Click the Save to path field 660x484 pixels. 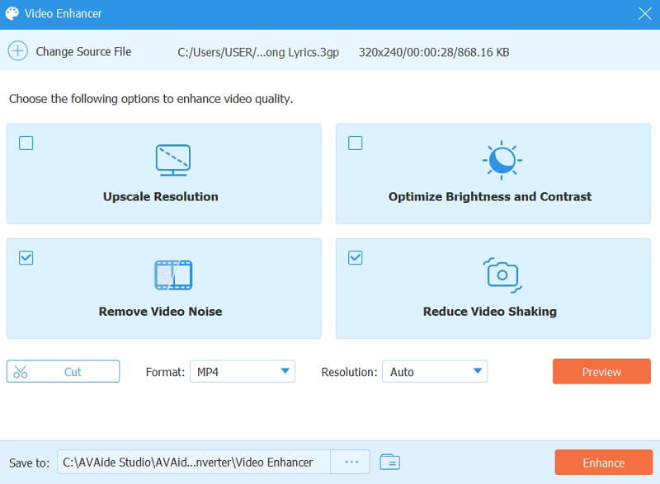tap(194, 463)
